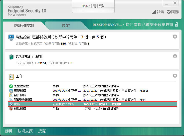Select the 關鍵區域掃描 task name

click(23, 100)
